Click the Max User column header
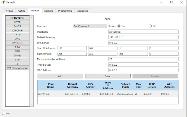Screen dimensions: 187x117 click(138, 85)
